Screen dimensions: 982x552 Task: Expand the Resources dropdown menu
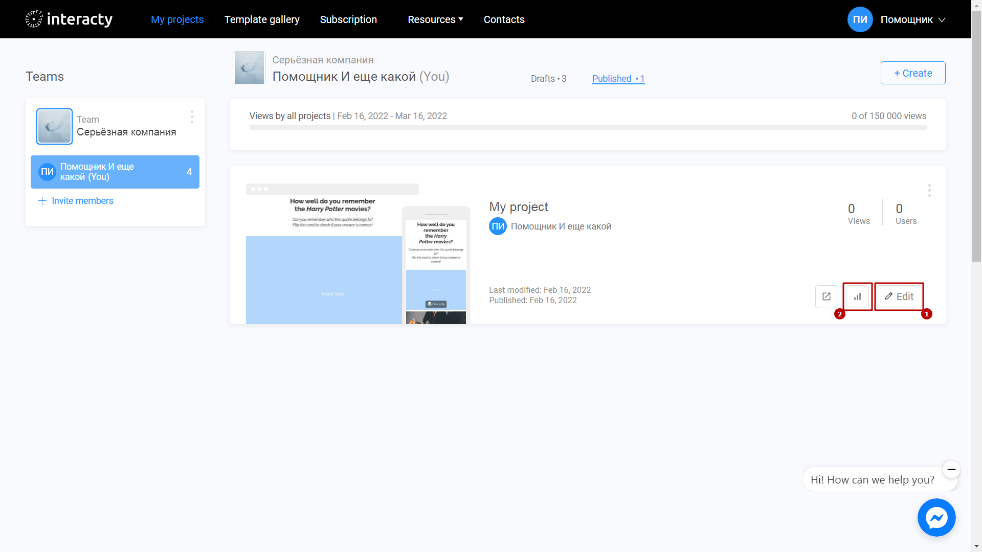[x=435, y=19]
